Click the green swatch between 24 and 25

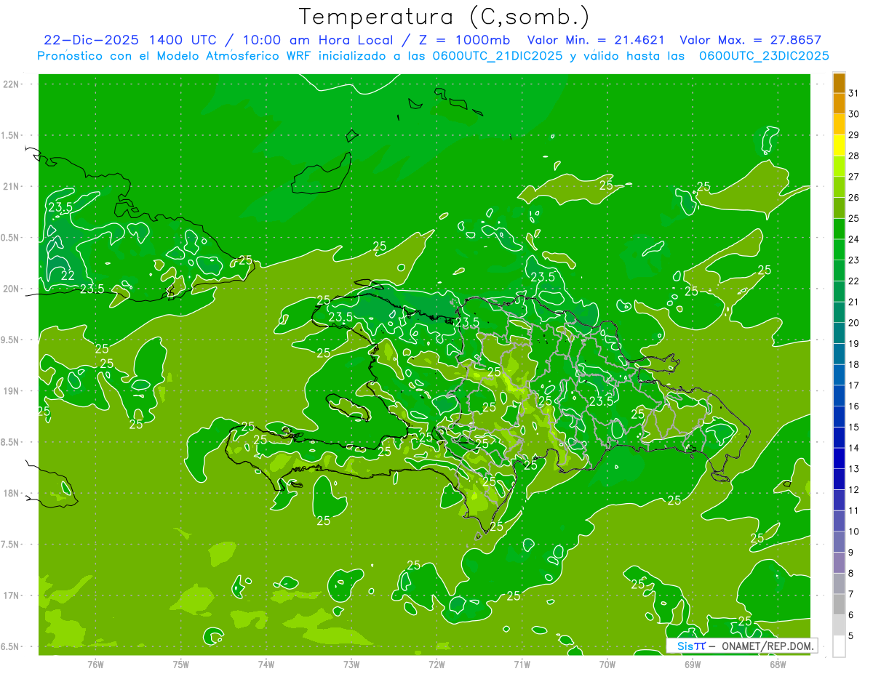[839, 229]
